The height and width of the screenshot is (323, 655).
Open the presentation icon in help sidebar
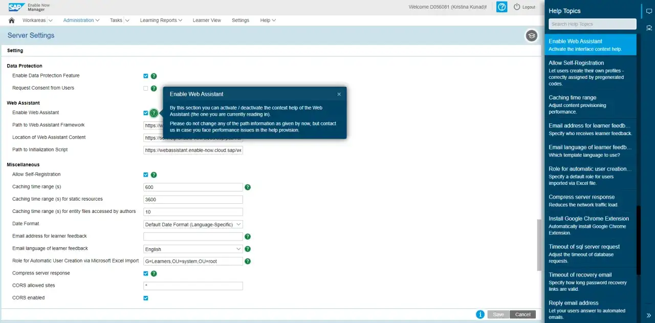click(649, 28)
